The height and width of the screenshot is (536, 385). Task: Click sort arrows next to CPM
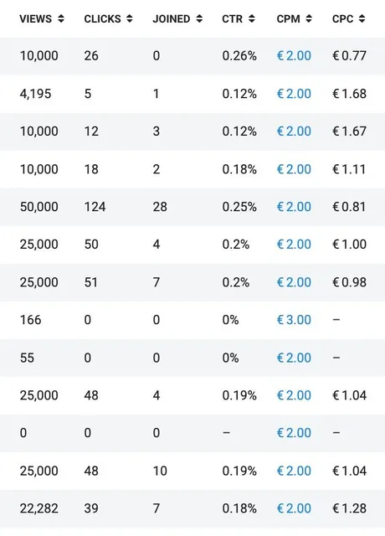tap(309, 18)
